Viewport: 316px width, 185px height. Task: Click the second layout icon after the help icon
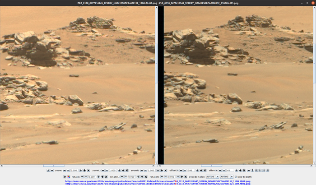(260, 171)
